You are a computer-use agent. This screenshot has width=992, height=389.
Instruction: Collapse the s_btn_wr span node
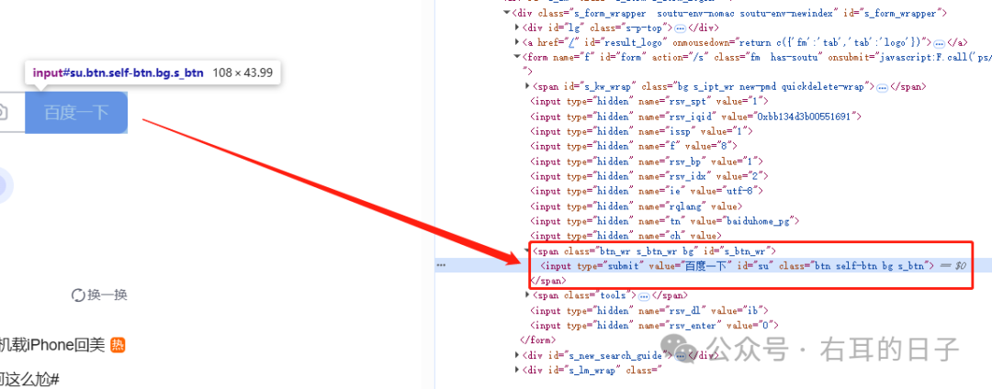(527, 250)
